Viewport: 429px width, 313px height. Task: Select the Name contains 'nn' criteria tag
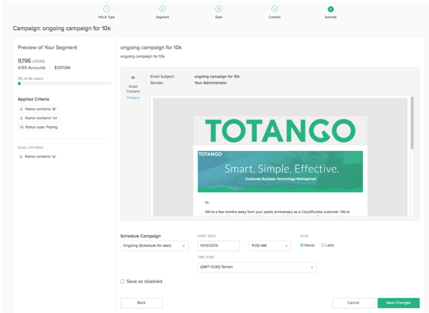point(38,118)
